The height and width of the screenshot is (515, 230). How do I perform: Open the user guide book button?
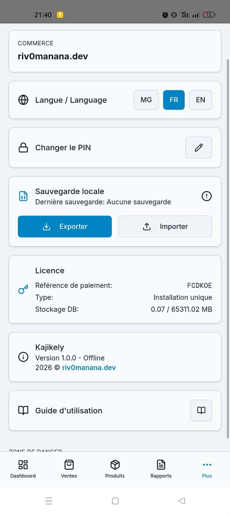click(x=201, y=410)
